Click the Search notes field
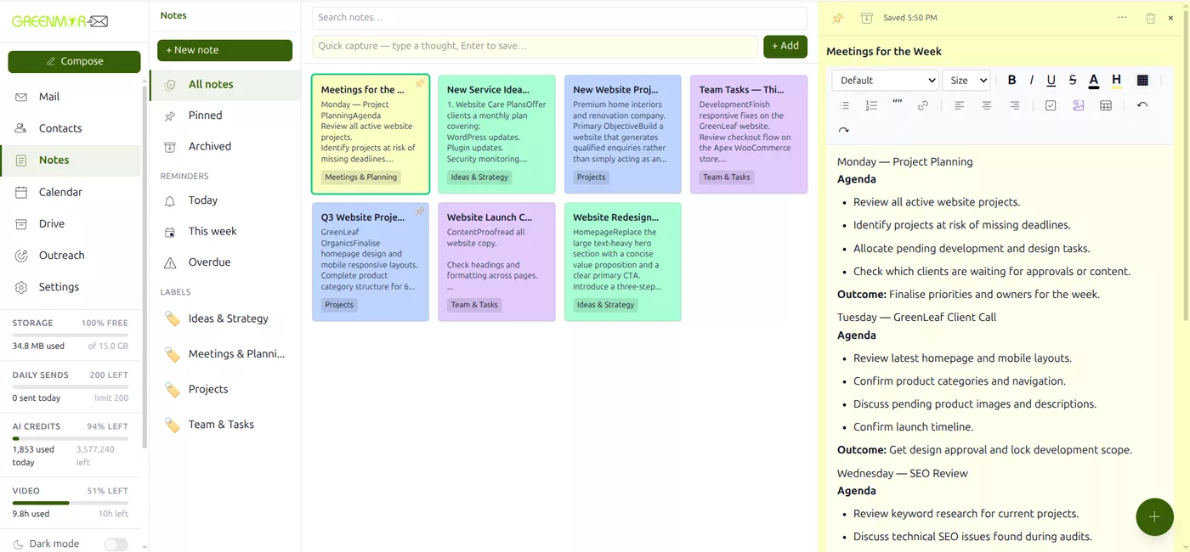Screen dimensions: 1190x552 559,17
